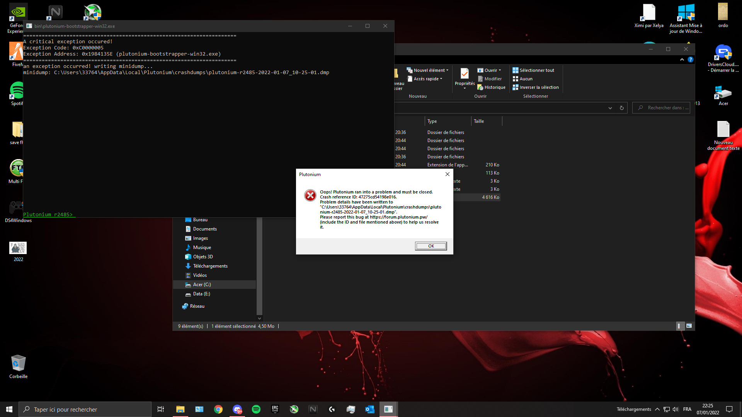Open Discord from the taskbar
This screenshot has height=417, width=742.
pyautogui.click(x=237, y=409)
